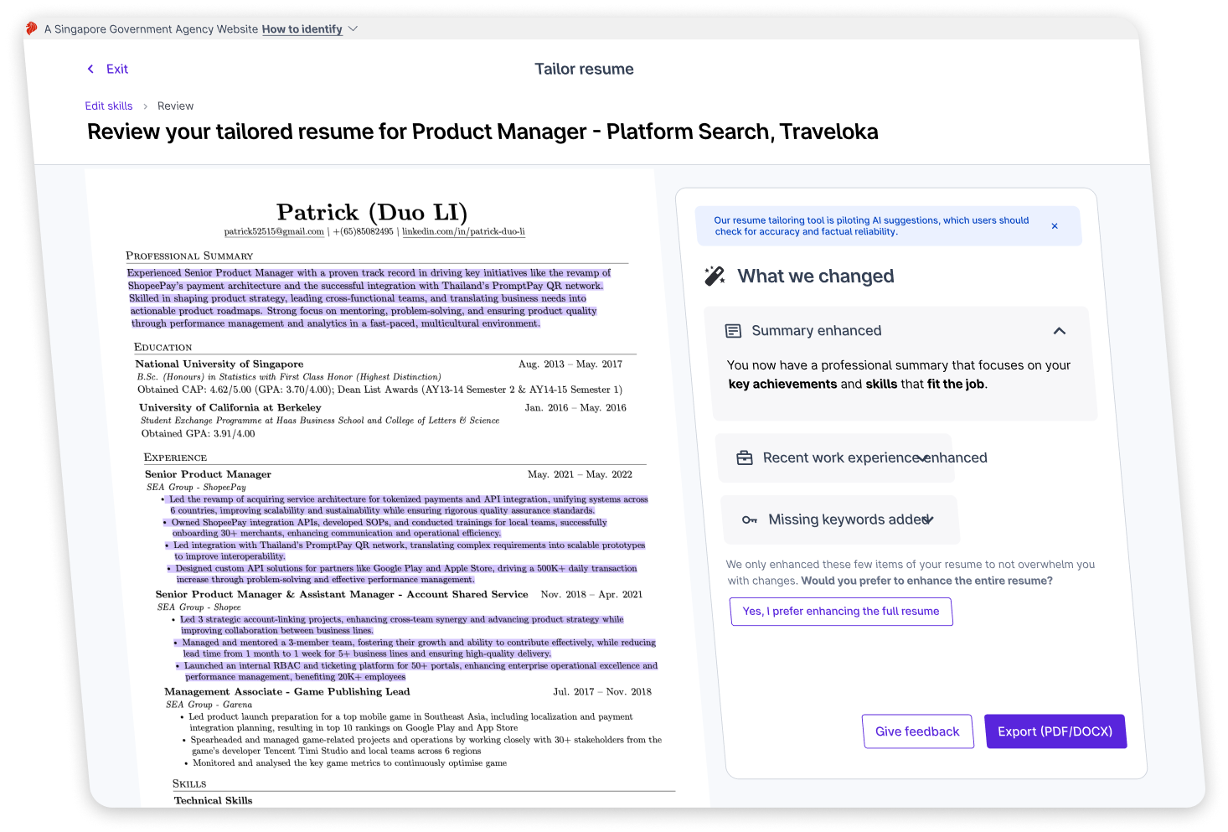The image size is (1228, 832).
Task: Export the resume as PDF/DOCX
Action: (1055, 731)
